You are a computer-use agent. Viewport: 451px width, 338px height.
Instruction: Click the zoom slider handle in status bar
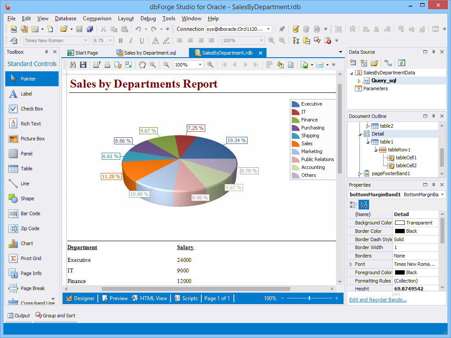[309, 298]
